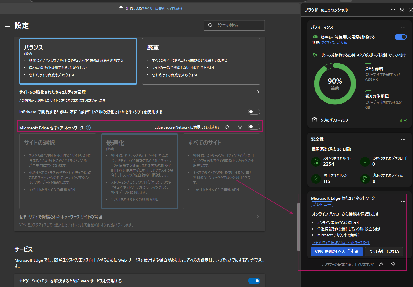The height and width of the screenshot is (287, 413).
Task: Open more options on sidebar セキュア ネットワーク card
Action: pos(403,201)
